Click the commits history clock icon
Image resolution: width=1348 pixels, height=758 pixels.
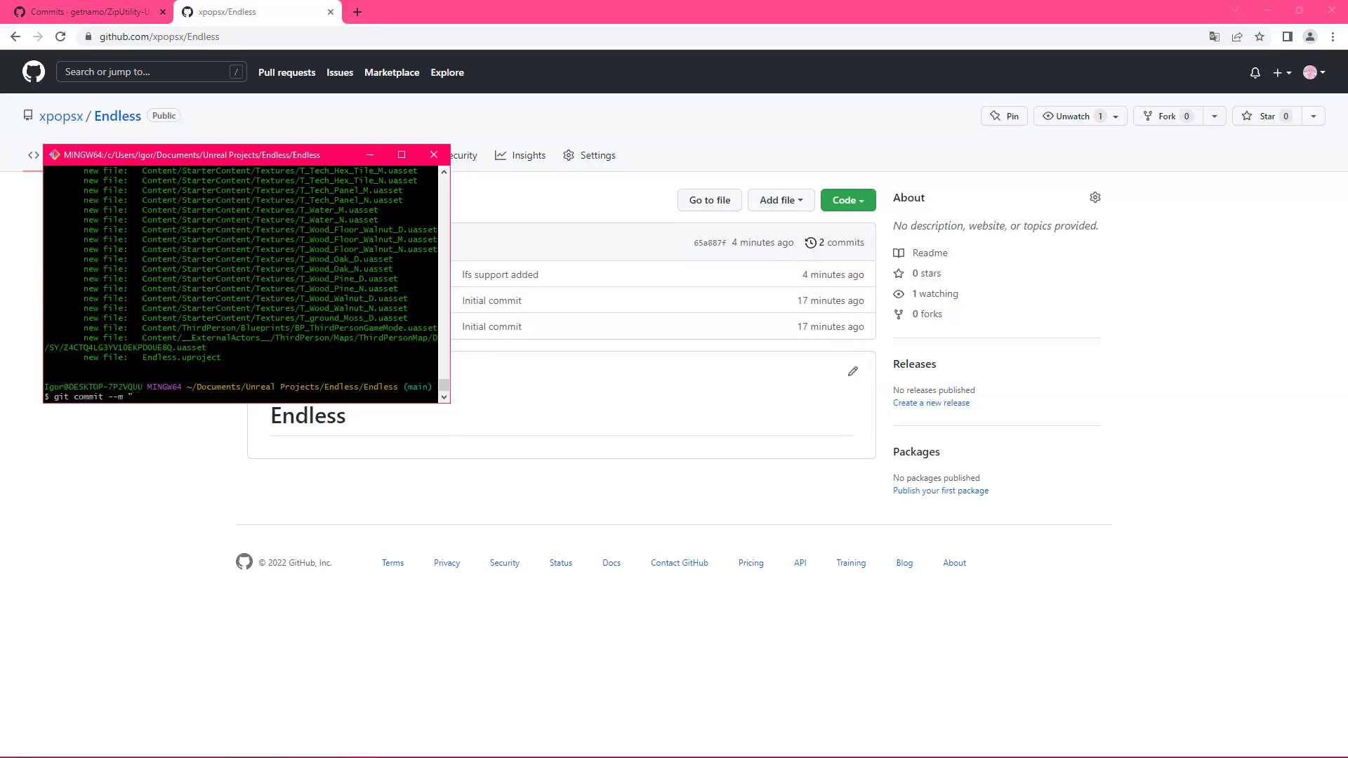[x=811, y=243]
